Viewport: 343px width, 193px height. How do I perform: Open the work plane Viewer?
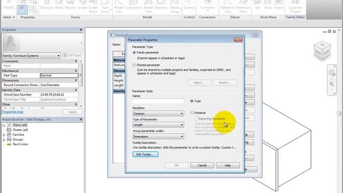(279, 5)
